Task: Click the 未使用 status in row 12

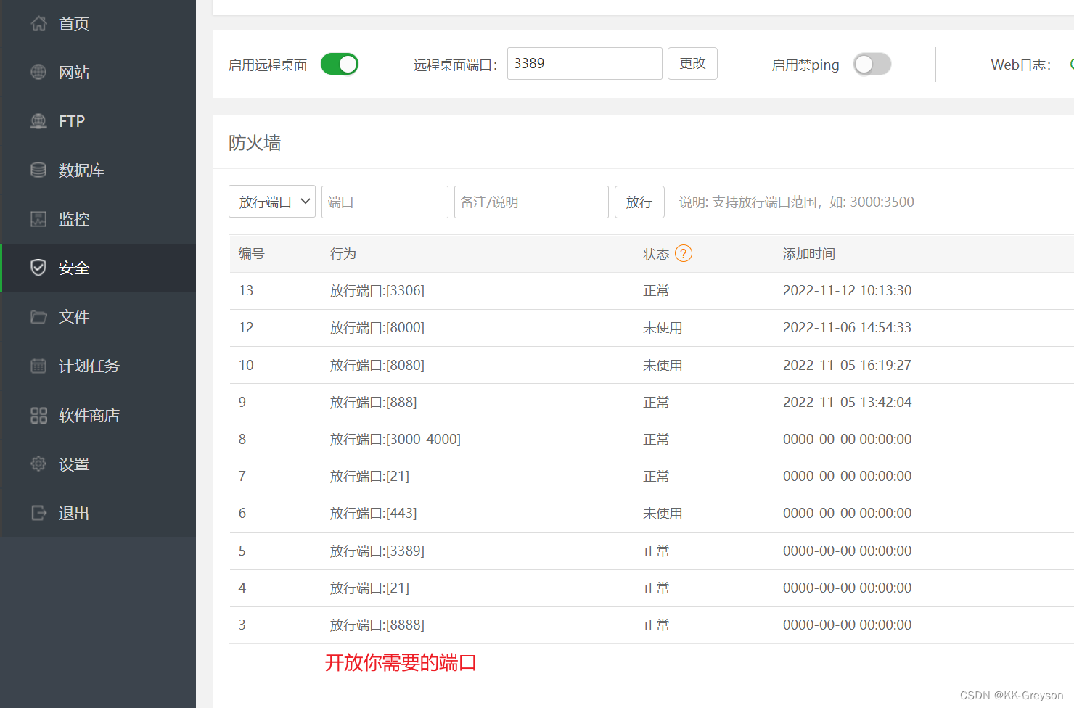Action: [663, 328]
